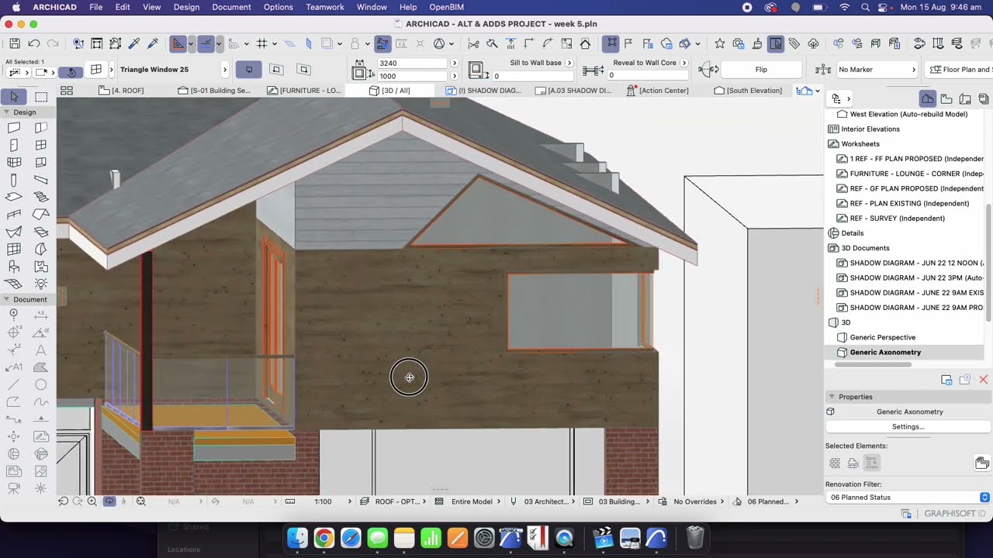Collapse the Design toolbox section
Viewport: 993px width, 558px height.
click(x=6, y=112)
